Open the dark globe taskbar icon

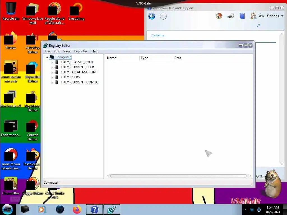(x=60, y=209)
